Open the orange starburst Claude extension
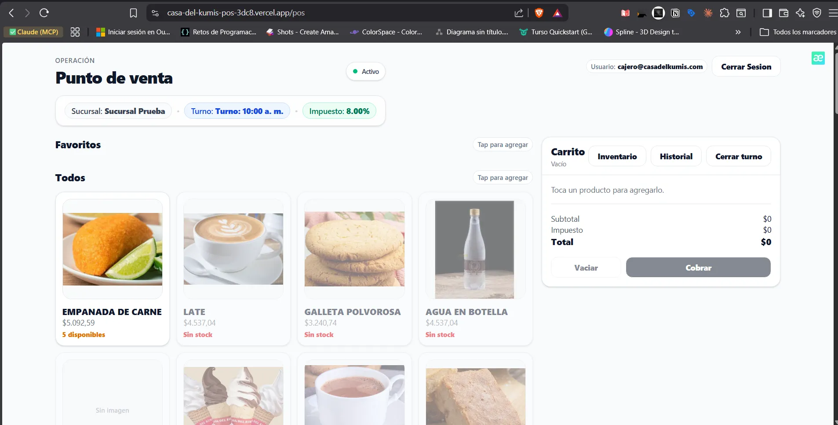 [x=708, y=13]
